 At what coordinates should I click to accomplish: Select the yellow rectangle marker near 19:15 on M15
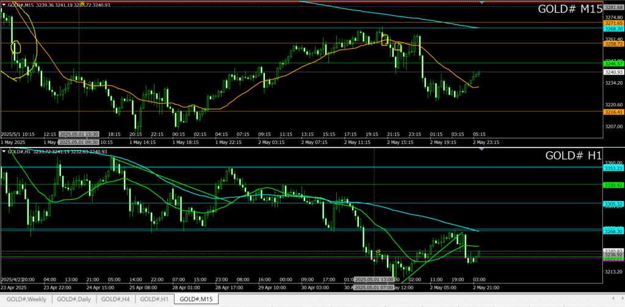pos(385,40)
